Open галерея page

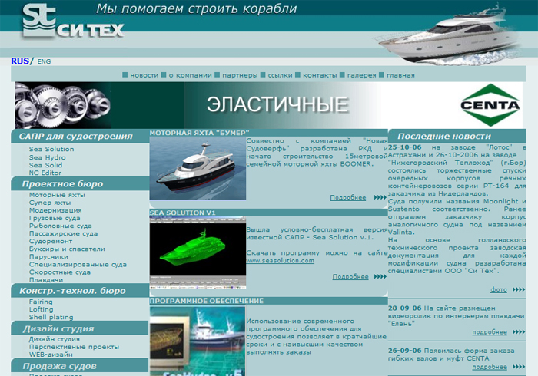(362, 75)
